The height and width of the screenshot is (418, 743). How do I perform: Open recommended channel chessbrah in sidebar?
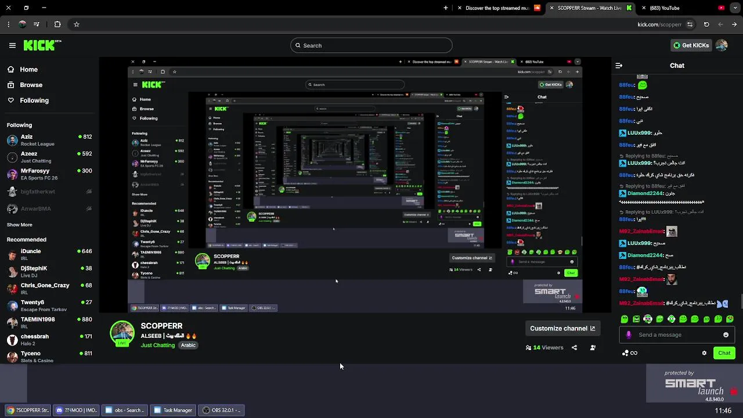49,340
